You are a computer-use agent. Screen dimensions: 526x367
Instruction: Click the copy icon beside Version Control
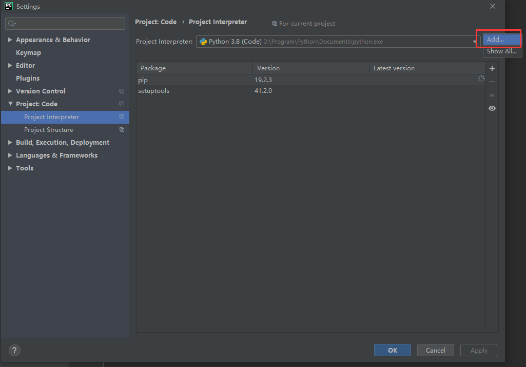(x=122, y=91)
